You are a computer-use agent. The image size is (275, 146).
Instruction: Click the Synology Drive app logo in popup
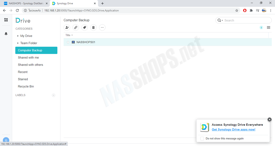coord(204,127)
